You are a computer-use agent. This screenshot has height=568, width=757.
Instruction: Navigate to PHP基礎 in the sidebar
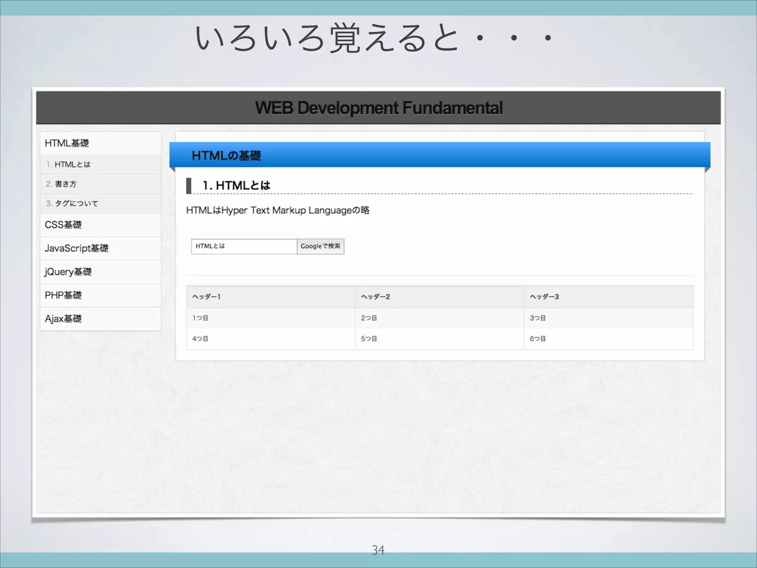click(63, 295)
